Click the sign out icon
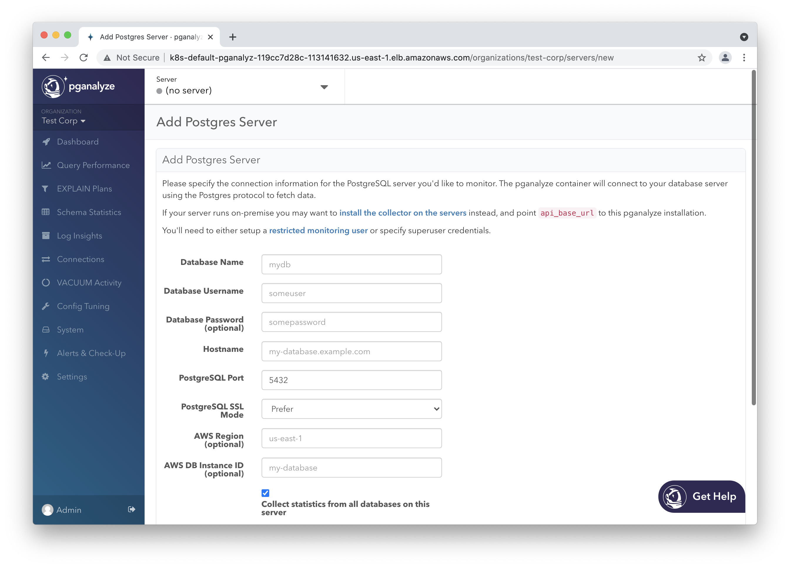 coord(132,510)
